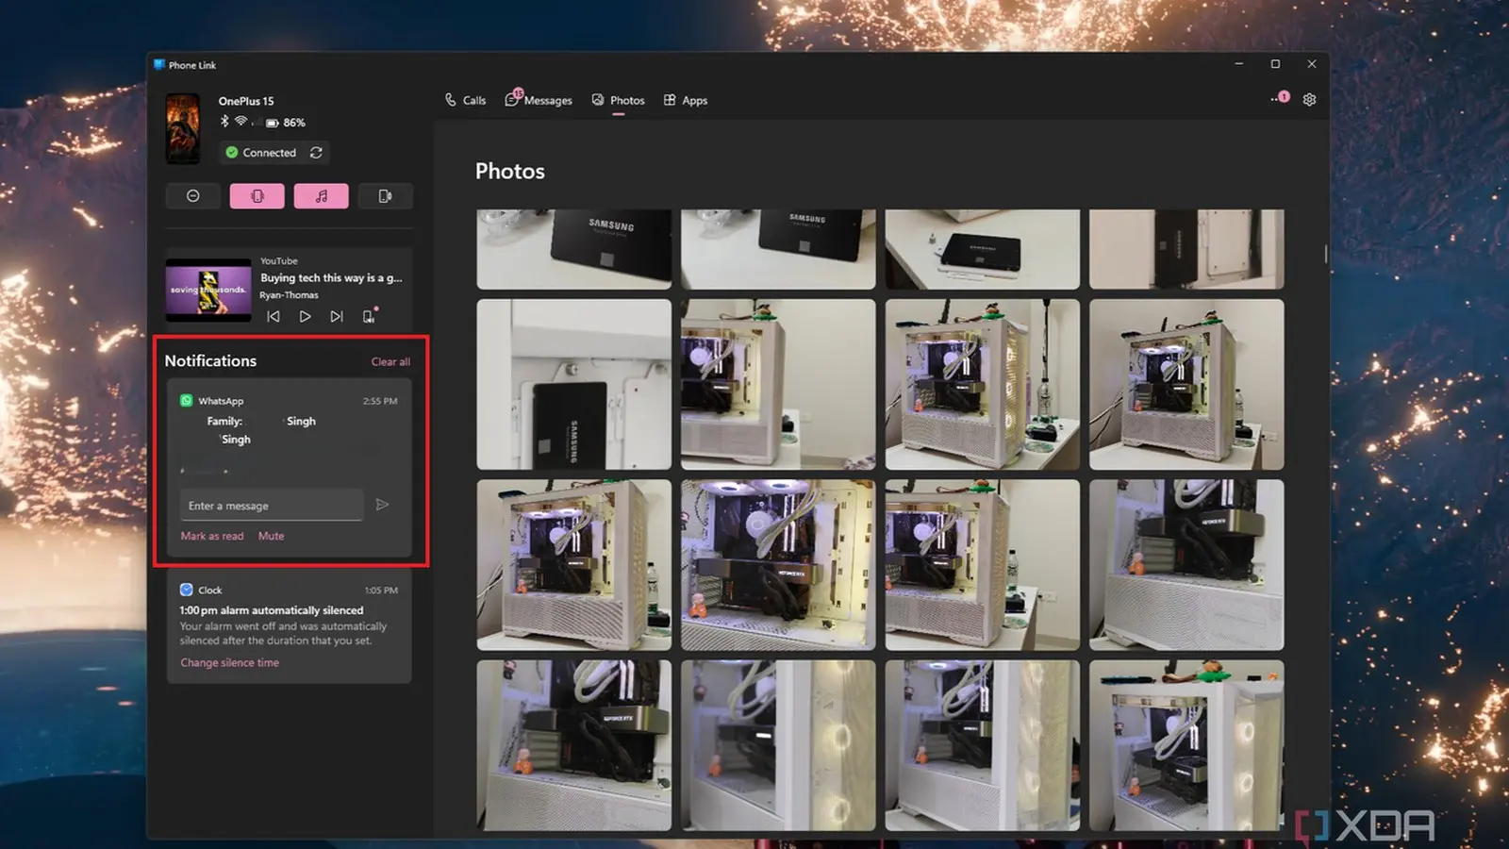This screenshot has width=1509, height=849.
Task: Click the YouTube video thumbnail
Action: [208, 290]
